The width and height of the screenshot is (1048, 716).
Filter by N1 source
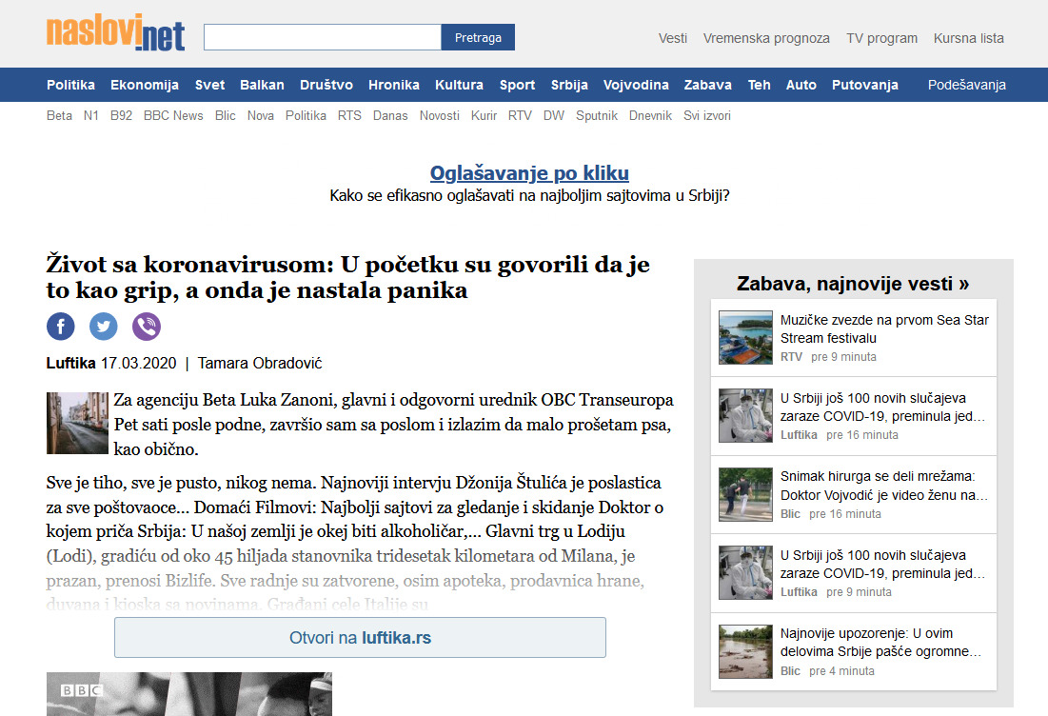[90, 115]
